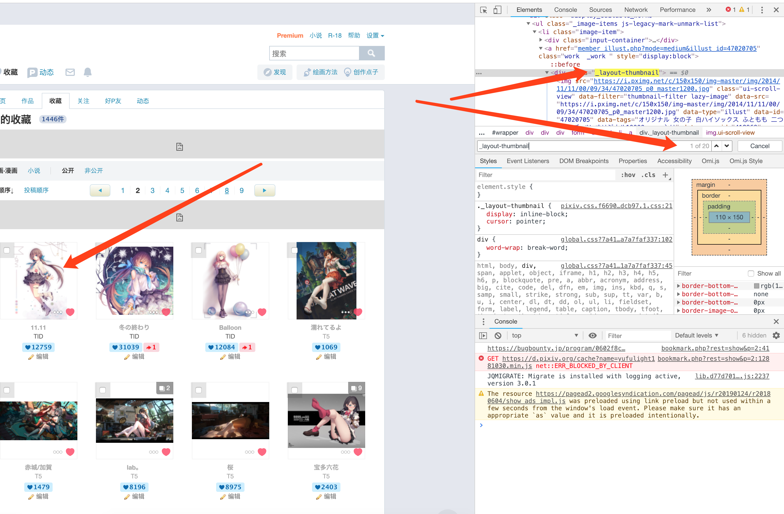This screenshot has width=784, height=514.
Task: Toggle the device toolbar icon
Action: tap(497, 10)
